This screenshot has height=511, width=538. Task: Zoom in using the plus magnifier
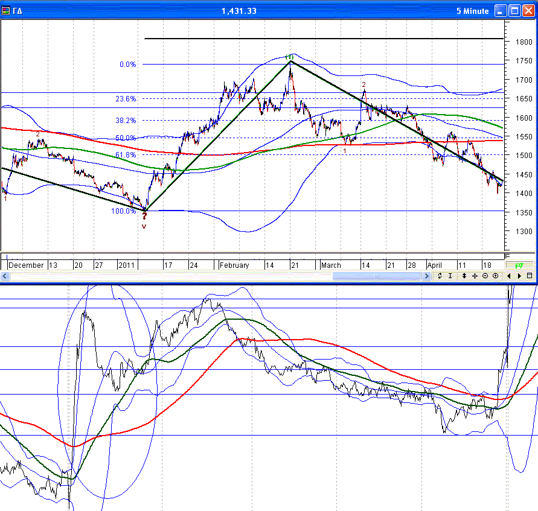point(495,276)
